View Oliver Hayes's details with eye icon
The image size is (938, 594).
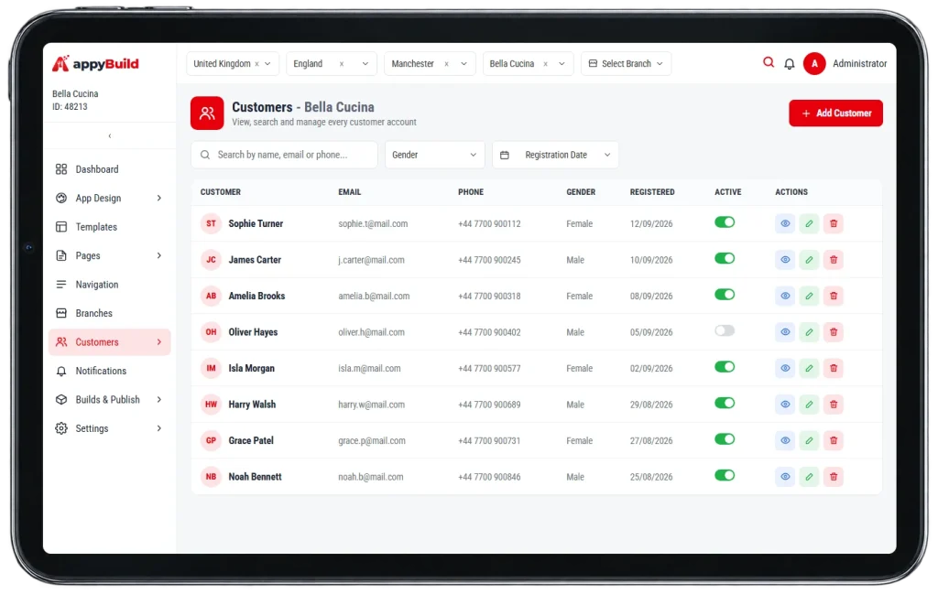click(x=785, y=332)
